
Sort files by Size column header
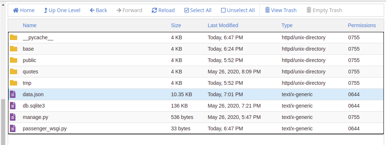(x=176, y=25)
